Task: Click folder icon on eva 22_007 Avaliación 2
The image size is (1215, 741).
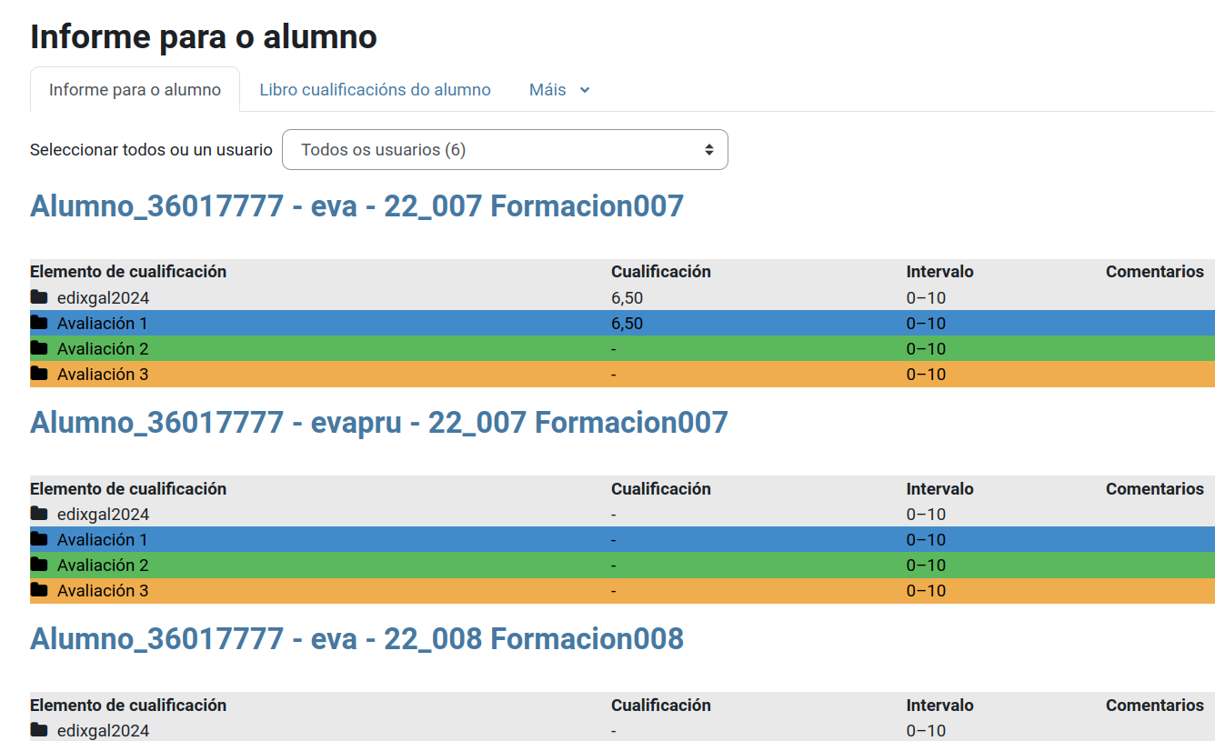Action: [x=39, y=348]
